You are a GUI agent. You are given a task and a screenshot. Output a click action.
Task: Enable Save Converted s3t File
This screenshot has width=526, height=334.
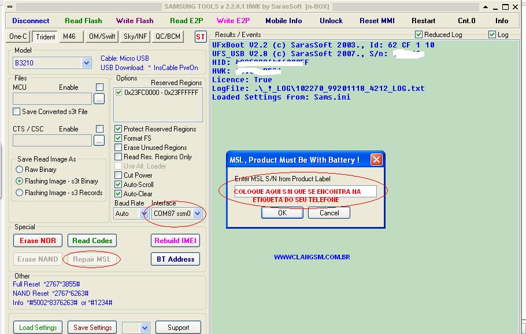[16, 112]
